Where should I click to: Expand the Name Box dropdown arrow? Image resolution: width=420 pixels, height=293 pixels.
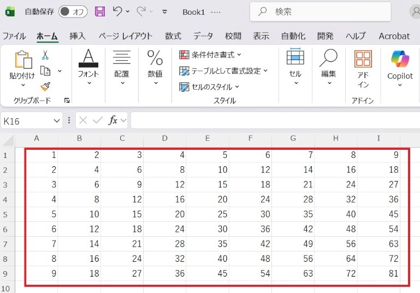coord(57,121)
